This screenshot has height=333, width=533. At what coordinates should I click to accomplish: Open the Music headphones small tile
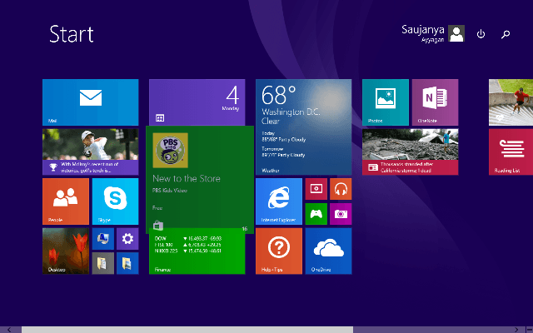coord(341,189)
